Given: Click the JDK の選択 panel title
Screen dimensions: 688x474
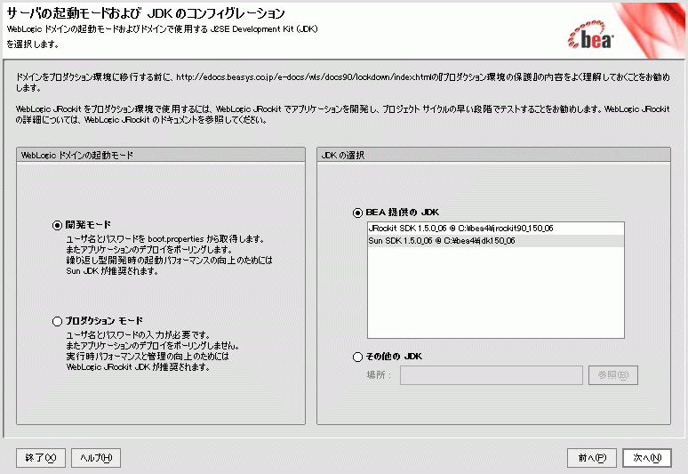Looking at the screenshot, I should coord(343,156).
